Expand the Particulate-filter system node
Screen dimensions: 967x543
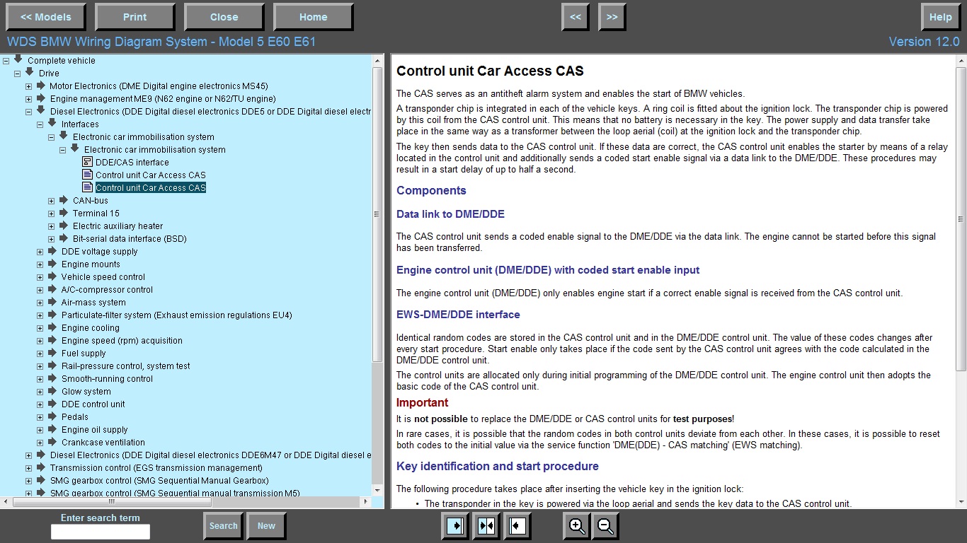tap(40, 315)
